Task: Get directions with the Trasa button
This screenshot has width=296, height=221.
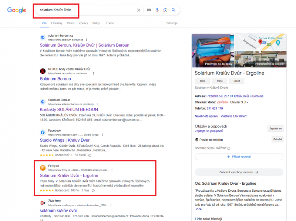Action: coord(219,81)
